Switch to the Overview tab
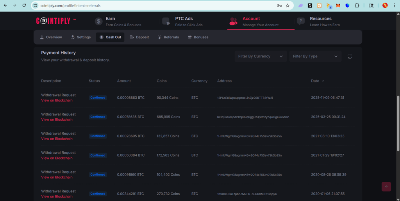This screenshot has height=201, width=400. pyautogui.click(x=51, y=37)
